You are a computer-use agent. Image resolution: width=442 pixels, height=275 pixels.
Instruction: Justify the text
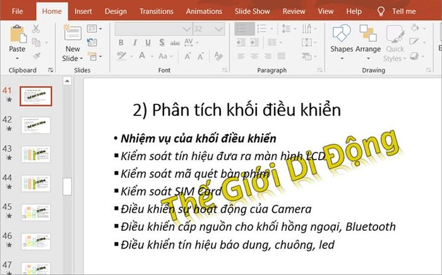coord(281,56)
